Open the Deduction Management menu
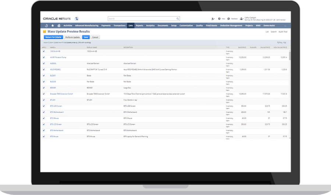The width and height of the screenshot is (331, 195). tap(231, 25)
